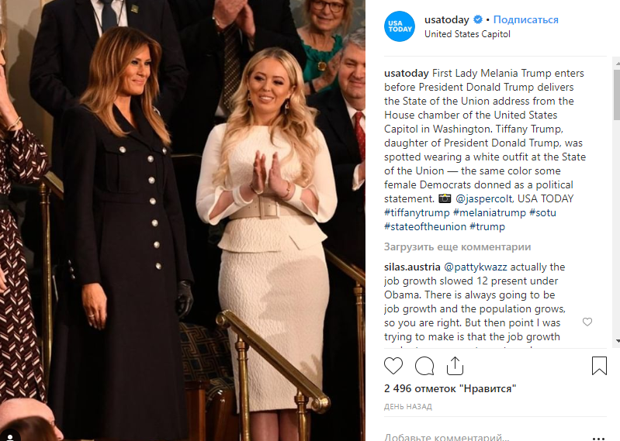This screenshot has width=620, height=441.
Task: Save post with the bookmark icon
Action: [x=599, y=366]
